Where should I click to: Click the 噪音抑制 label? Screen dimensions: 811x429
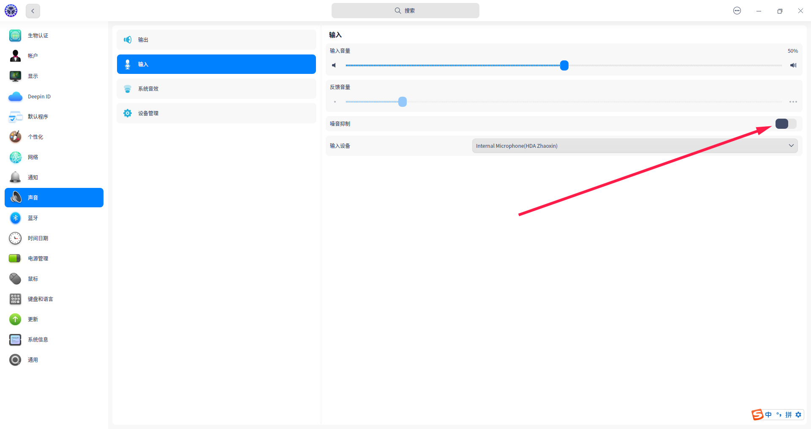340,124
